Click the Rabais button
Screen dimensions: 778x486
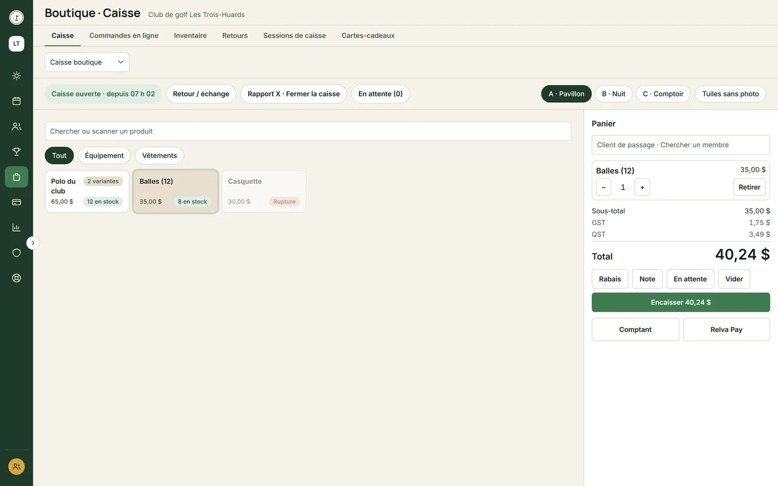click(x=610, y=279)
